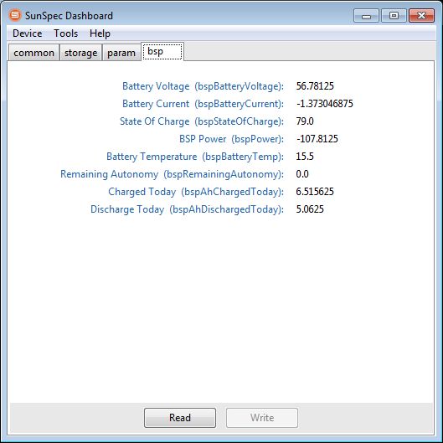Select the bsp tab

(x=162, y=51)
